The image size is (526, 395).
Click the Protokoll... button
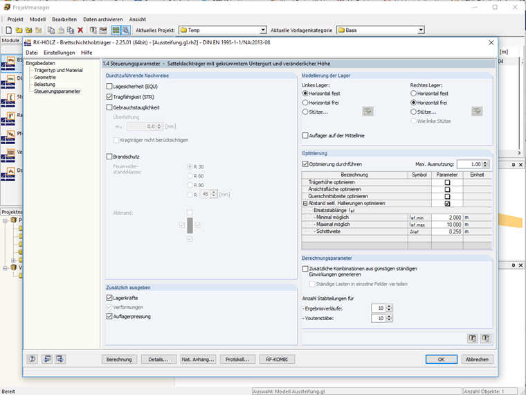click(237, 360)
